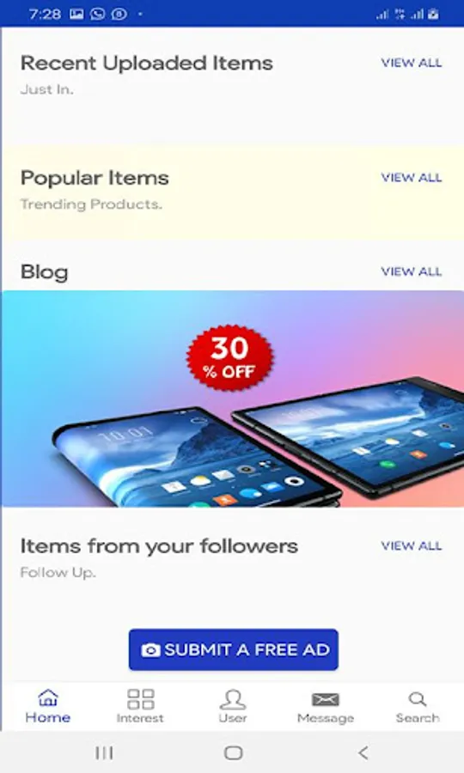
Task: Select the Popular Items heading
Action: 95,179
